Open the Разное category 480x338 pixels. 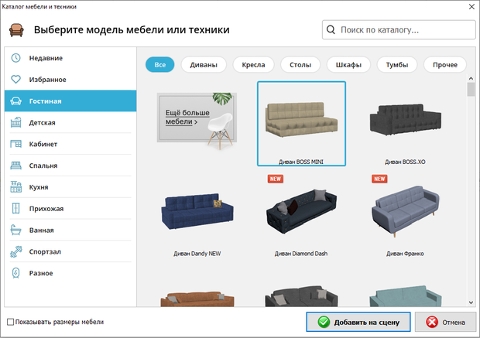(x=70, y=273)
